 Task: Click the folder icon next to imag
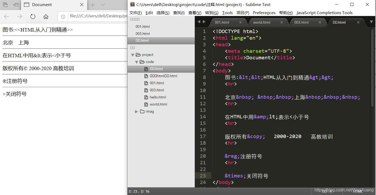[x=142, y=111]
